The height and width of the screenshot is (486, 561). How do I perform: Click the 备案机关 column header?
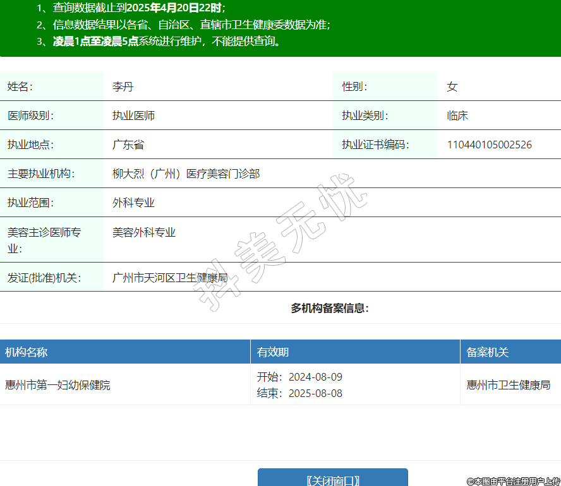pyautogui.click(x=487, y=352)
